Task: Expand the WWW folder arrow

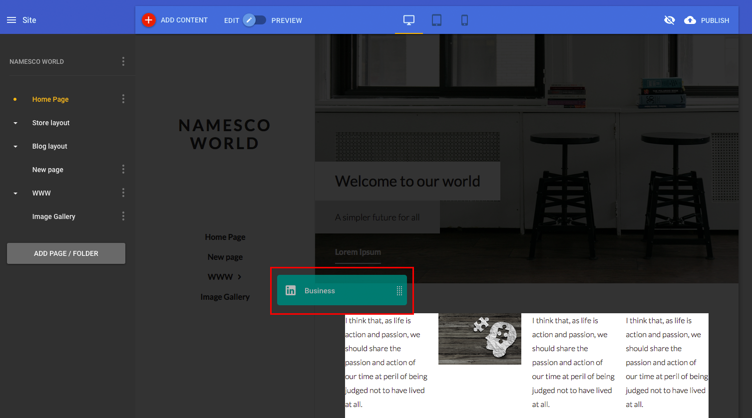Action: click(x=15, y=194)
